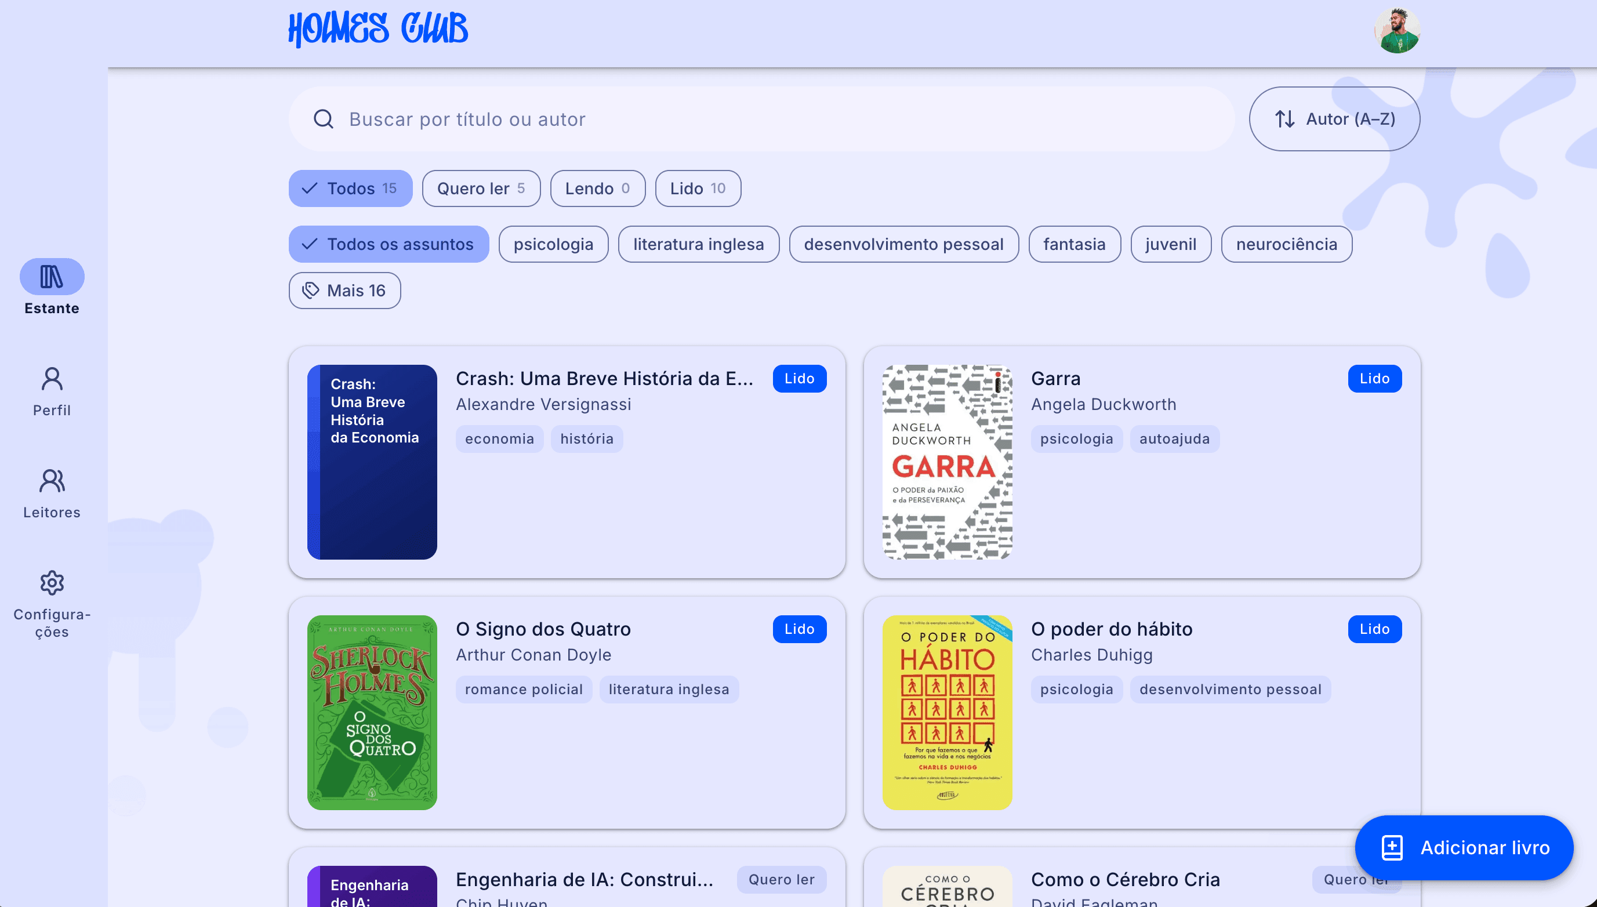
Task: Click the Holmes Club logo
Action: point(378,28)
